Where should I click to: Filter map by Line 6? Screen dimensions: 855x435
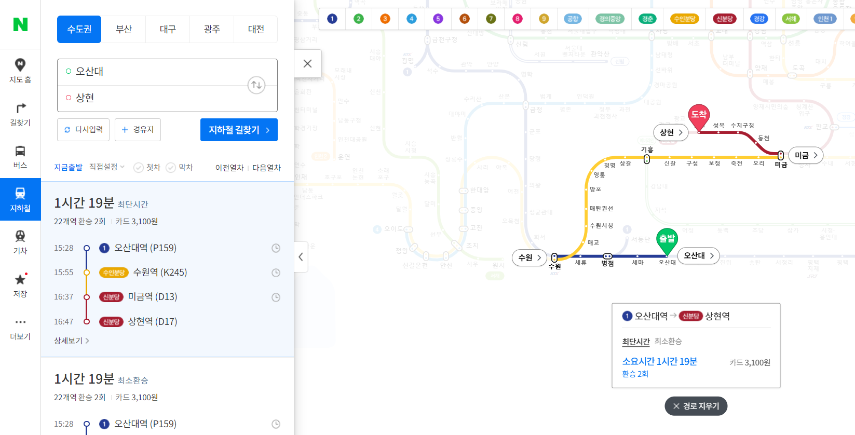465,19
